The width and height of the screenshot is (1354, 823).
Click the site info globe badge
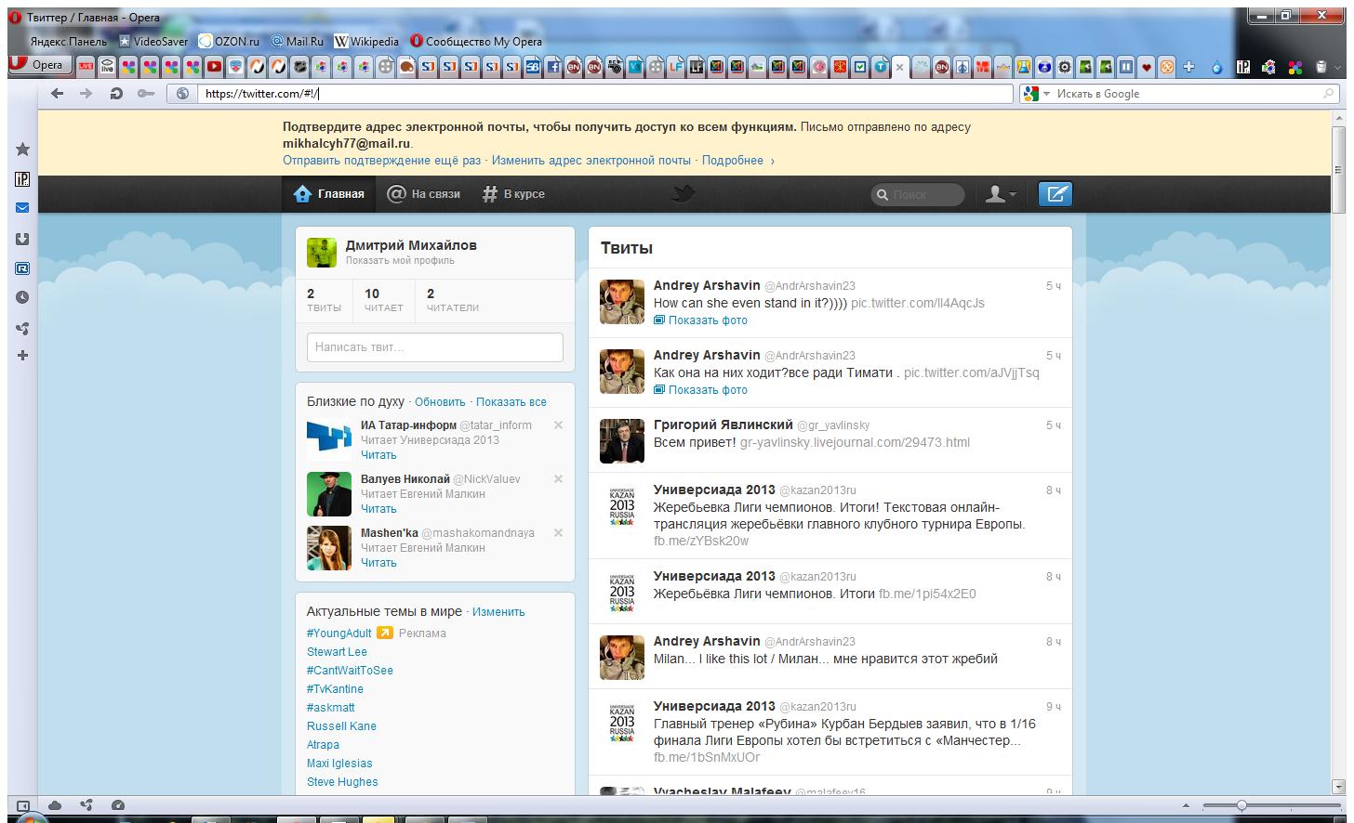[x=182, y=94]
